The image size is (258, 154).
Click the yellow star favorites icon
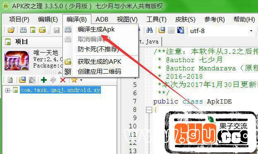74,80
